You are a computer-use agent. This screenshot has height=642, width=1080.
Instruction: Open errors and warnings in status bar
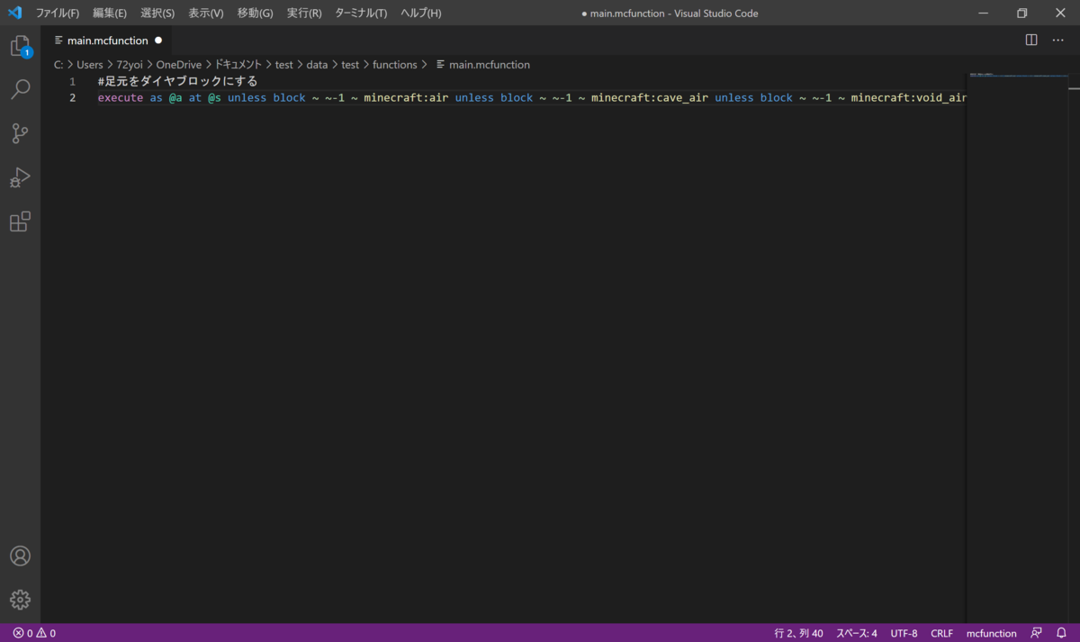tap(34, 633)
